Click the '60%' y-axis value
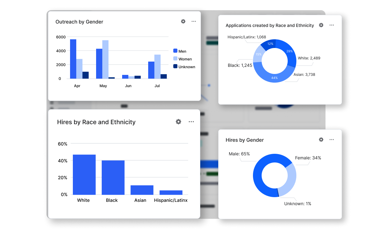This screenshot has width=372, height=229. click(63, 144)
